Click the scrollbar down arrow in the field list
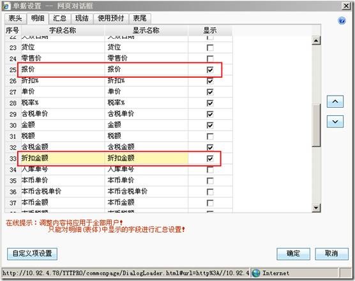Viewport: 355px width, 281px height. (316, 208)
